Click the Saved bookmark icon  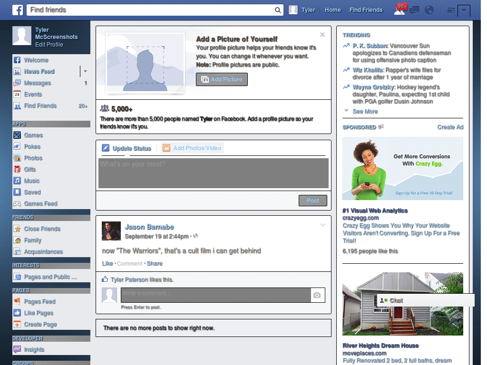click(x=17, y=192)
